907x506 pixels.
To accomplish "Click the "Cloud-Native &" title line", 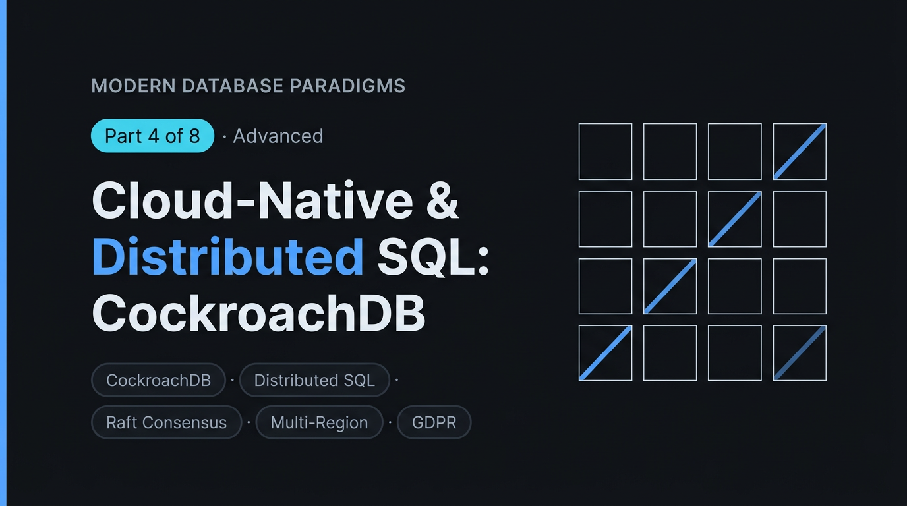I will click(275, 200).
